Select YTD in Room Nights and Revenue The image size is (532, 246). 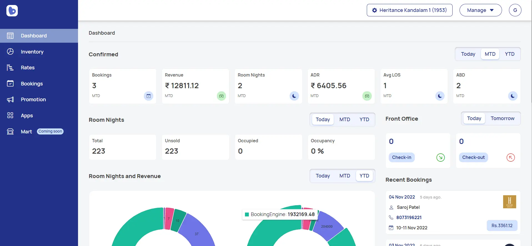364,176
